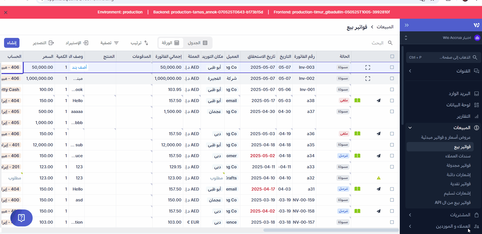482x234 pixels.
Task: Expand the المشتريات sidebar section
Action: click(410, 215)
